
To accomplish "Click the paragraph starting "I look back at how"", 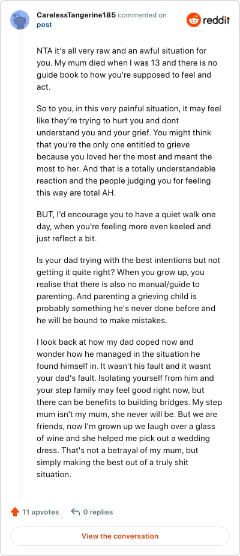I will (130, 408).
